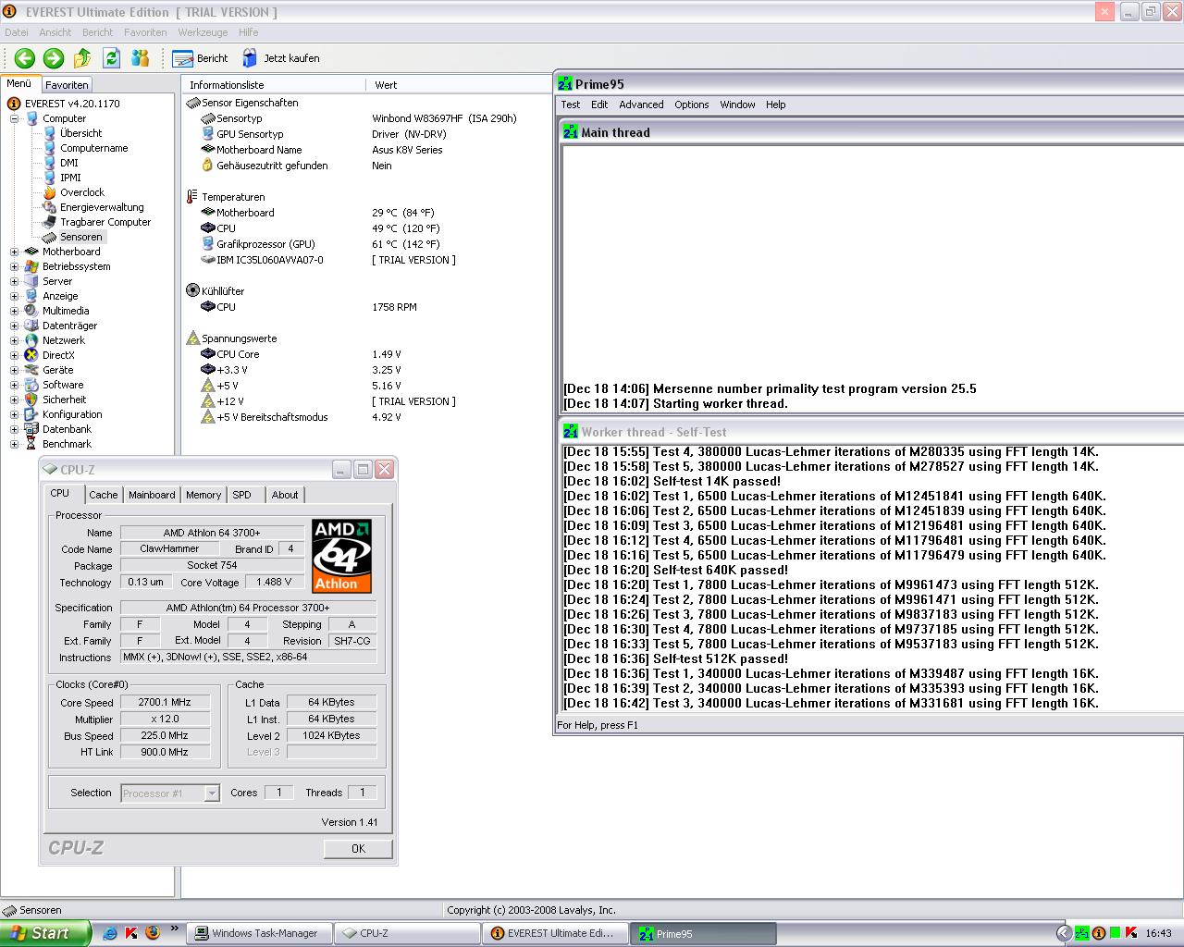Switch to EVEREST Ultimate Edition taskbar button
Image resolution: width=1184 pixels, height=947 pixels.
click(x=555, y=934)
